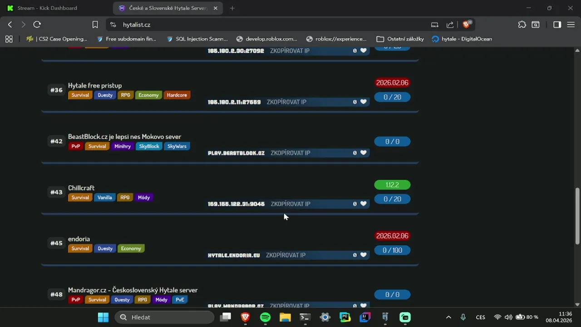Screen dimensions: 581x327
Task: Click the PvE tag on Mandragor.cz
Action: tap(180, 300)
